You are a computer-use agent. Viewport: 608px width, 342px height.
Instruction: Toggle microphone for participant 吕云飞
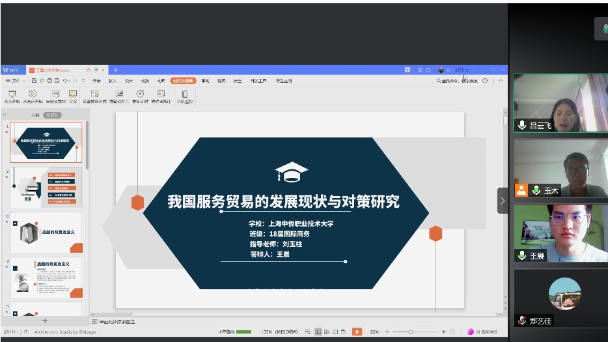tap(522, 125)
